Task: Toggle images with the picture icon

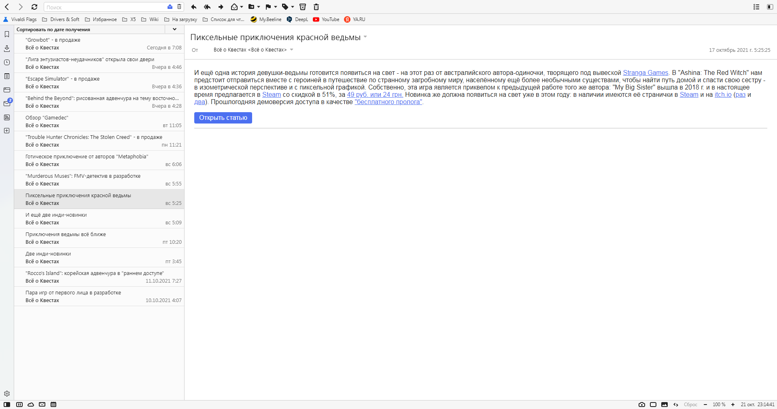Action: [x=664, y=405]
